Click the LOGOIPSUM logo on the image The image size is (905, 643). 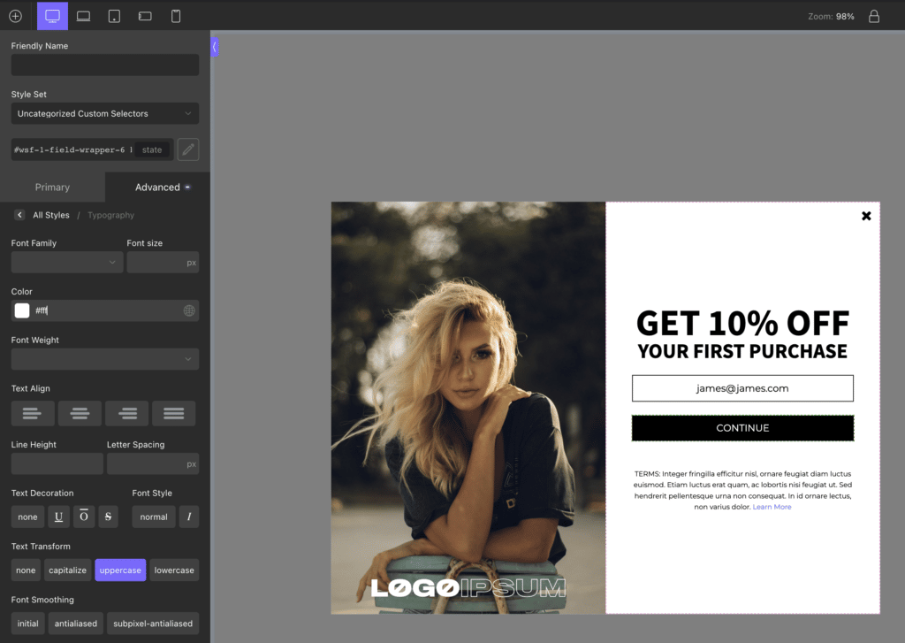468,588
